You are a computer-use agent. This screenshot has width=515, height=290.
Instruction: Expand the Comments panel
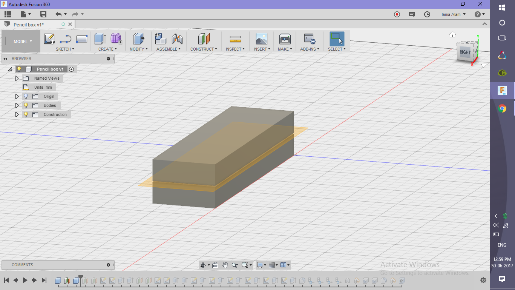[108, 265]
